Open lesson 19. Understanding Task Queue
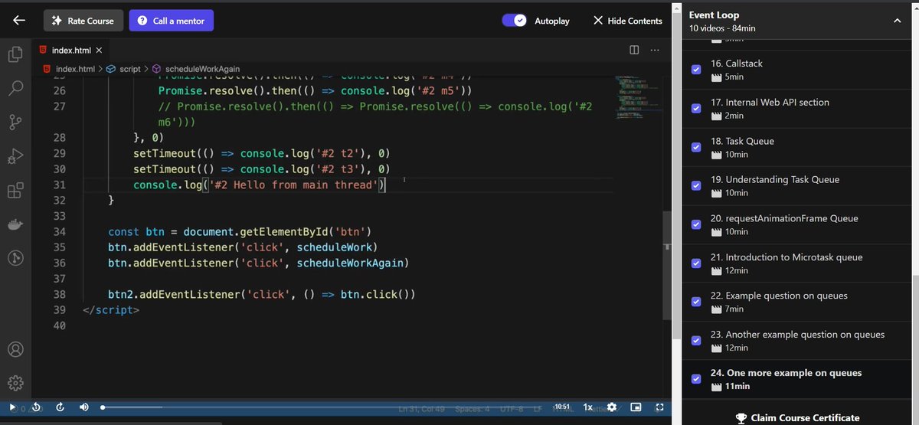The image size is (919, 425). [x=775, y=179]
